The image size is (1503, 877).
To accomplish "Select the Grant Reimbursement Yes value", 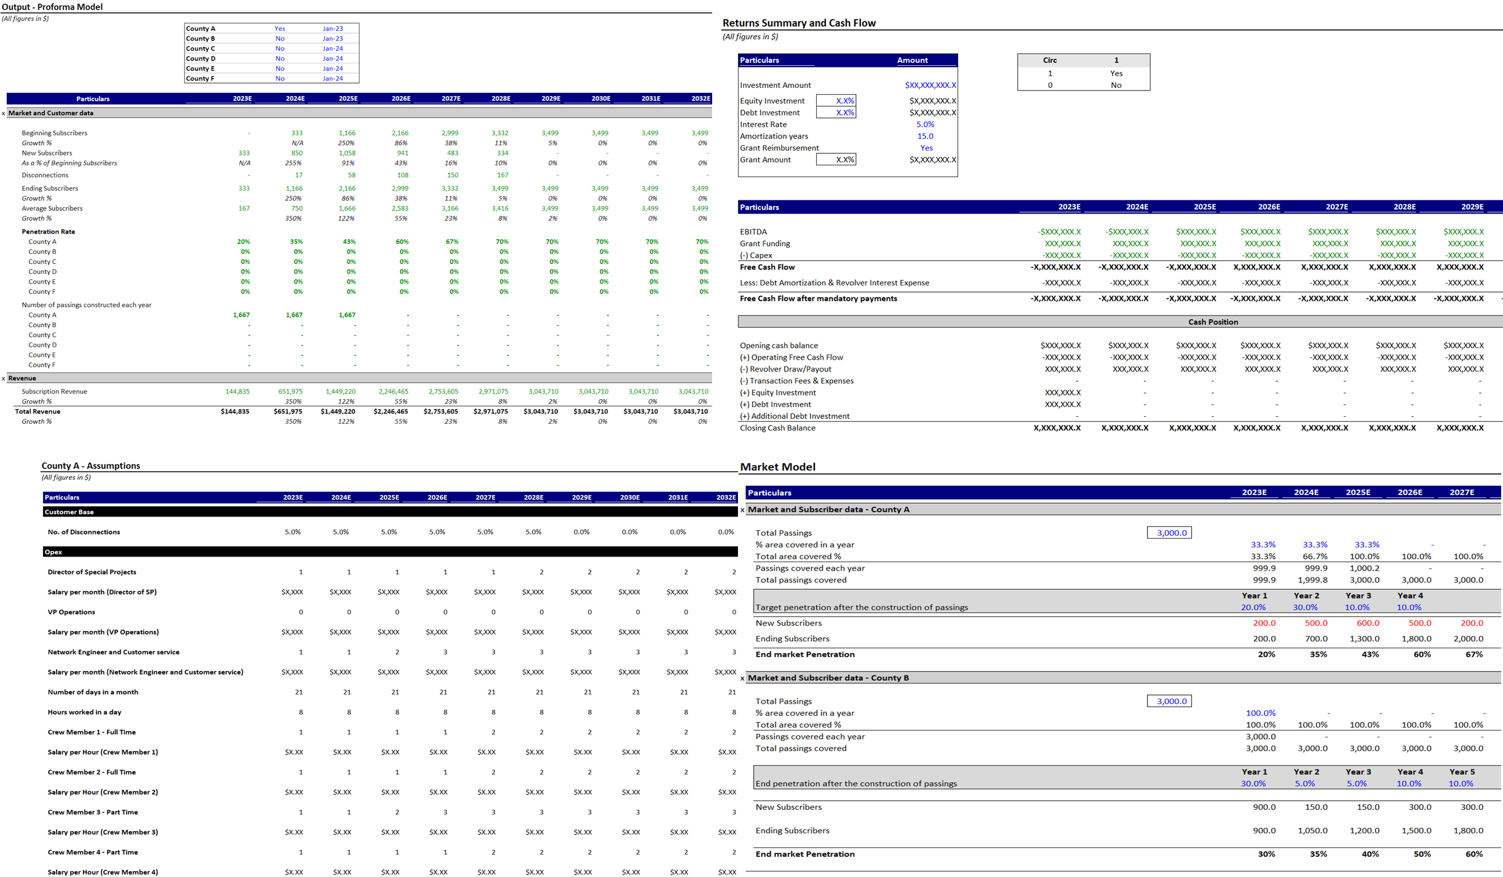I will [926, 148].
